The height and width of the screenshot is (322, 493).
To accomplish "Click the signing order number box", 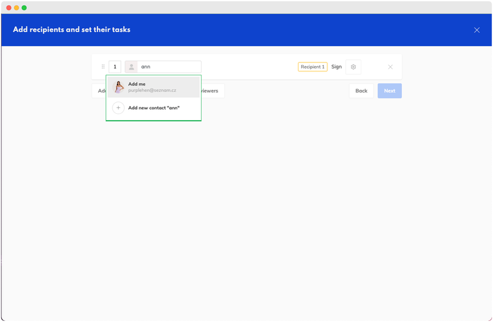I will (115, 67).
